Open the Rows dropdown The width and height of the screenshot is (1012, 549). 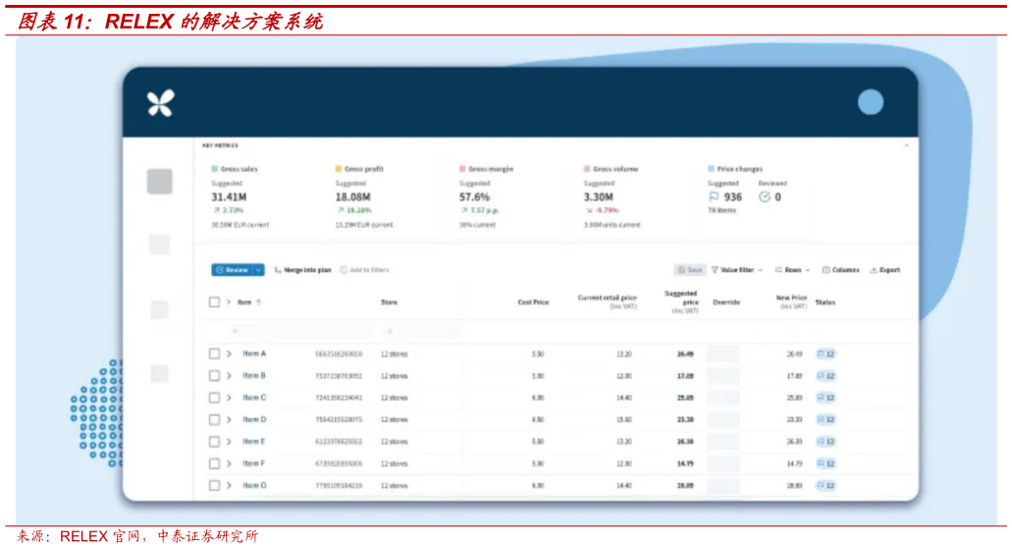coord(792,270)
